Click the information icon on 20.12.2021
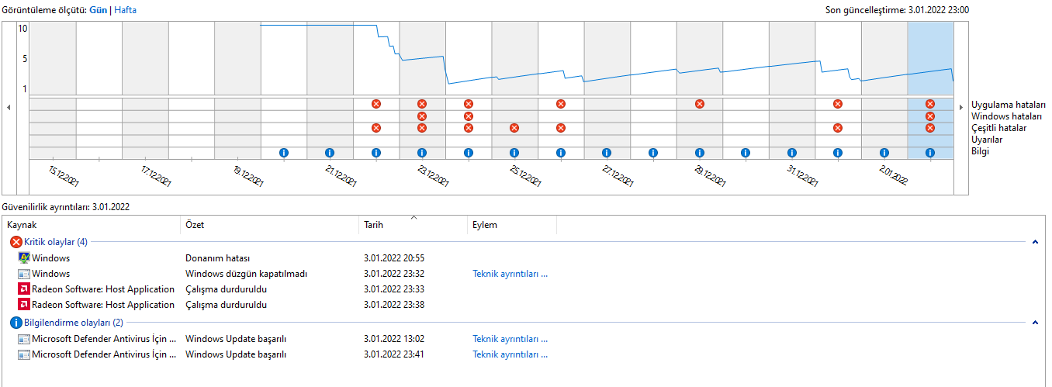This screenshot has height=387, width=1052. tap(283, 153)
